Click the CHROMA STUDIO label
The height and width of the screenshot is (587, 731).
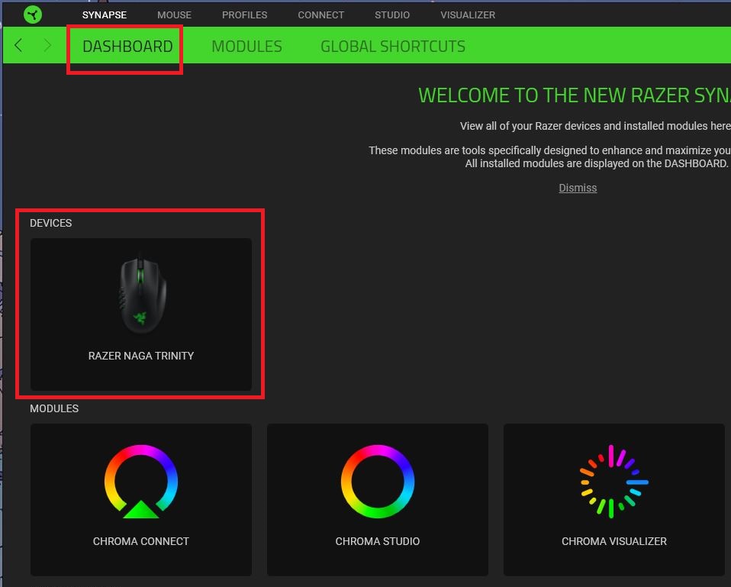click(378, 541)
